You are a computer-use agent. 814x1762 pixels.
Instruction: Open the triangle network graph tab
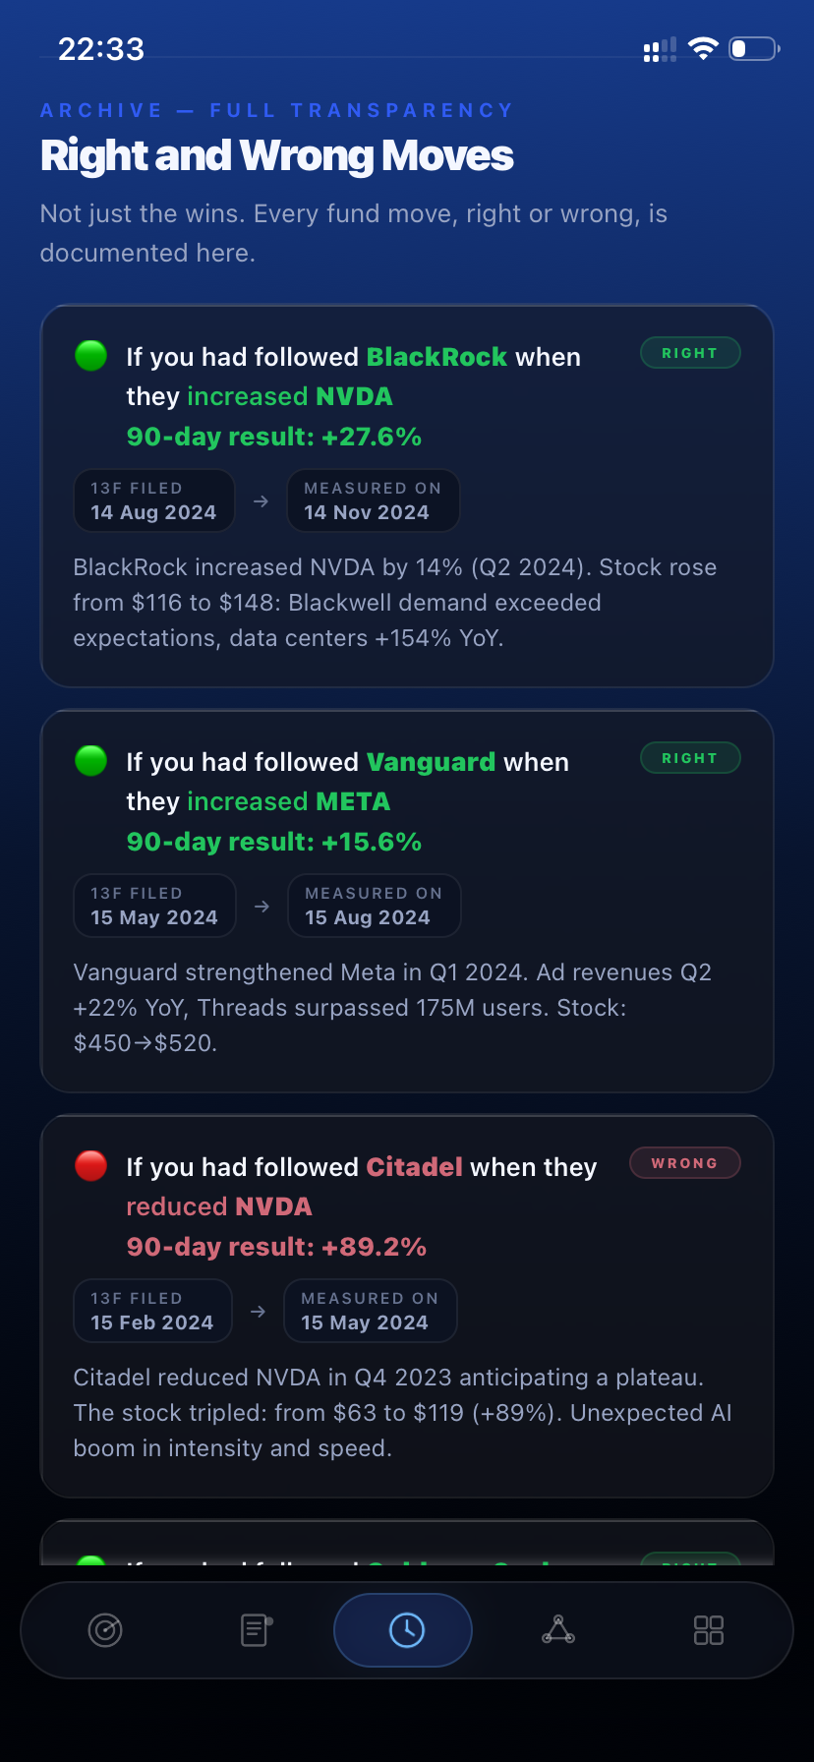558,1630
